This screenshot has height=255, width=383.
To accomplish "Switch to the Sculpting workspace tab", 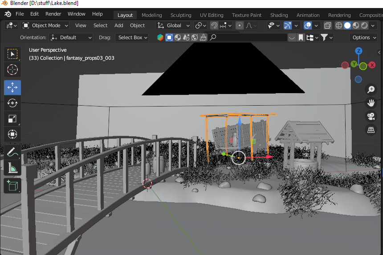I will [181, 15].
